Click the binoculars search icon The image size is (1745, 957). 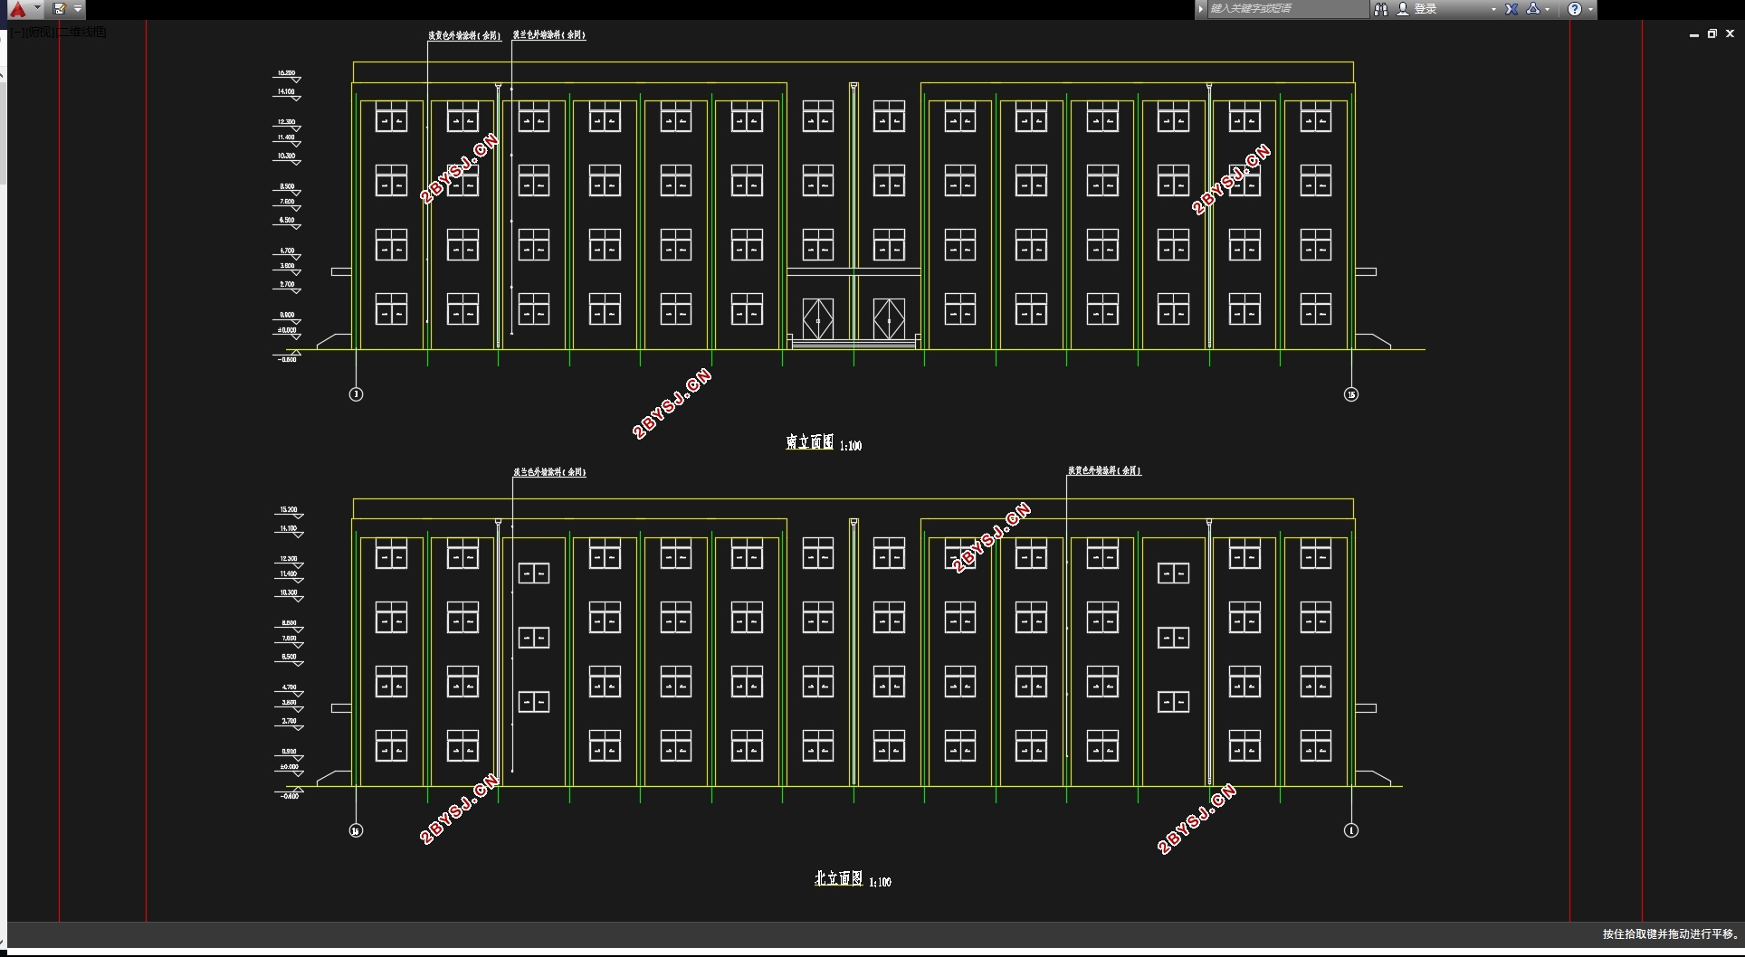(1380, 9)
